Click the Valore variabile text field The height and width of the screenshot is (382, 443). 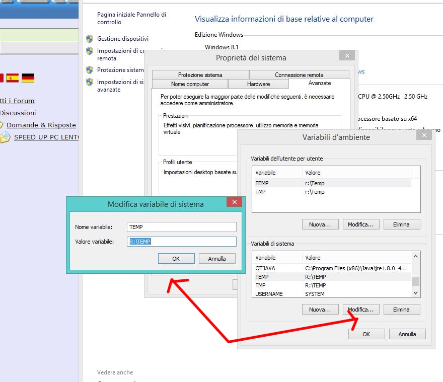click(x=182, y=242)
